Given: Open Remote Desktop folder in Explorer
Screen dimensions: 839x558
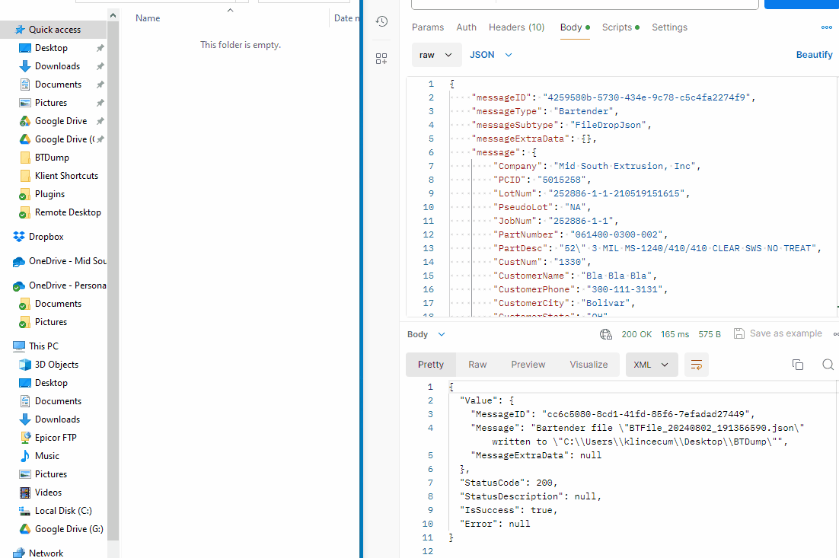Looking at the screenshot, I should 68,212.
